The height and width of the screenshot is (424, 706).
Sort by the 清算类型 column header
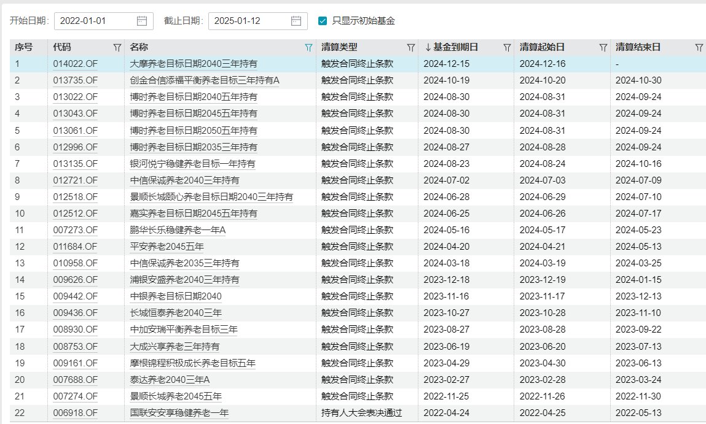click(340, 47)
